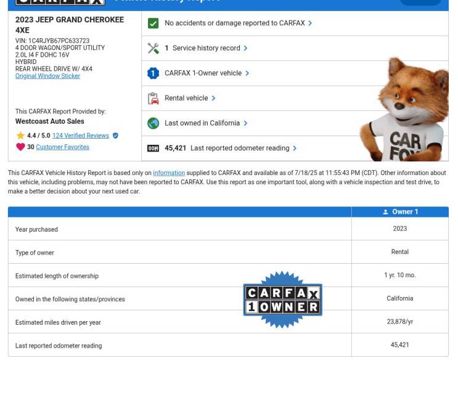Screen dimensions: 458x419
Task: Select the Owner 1 column header
Action: tap(400, 212)
